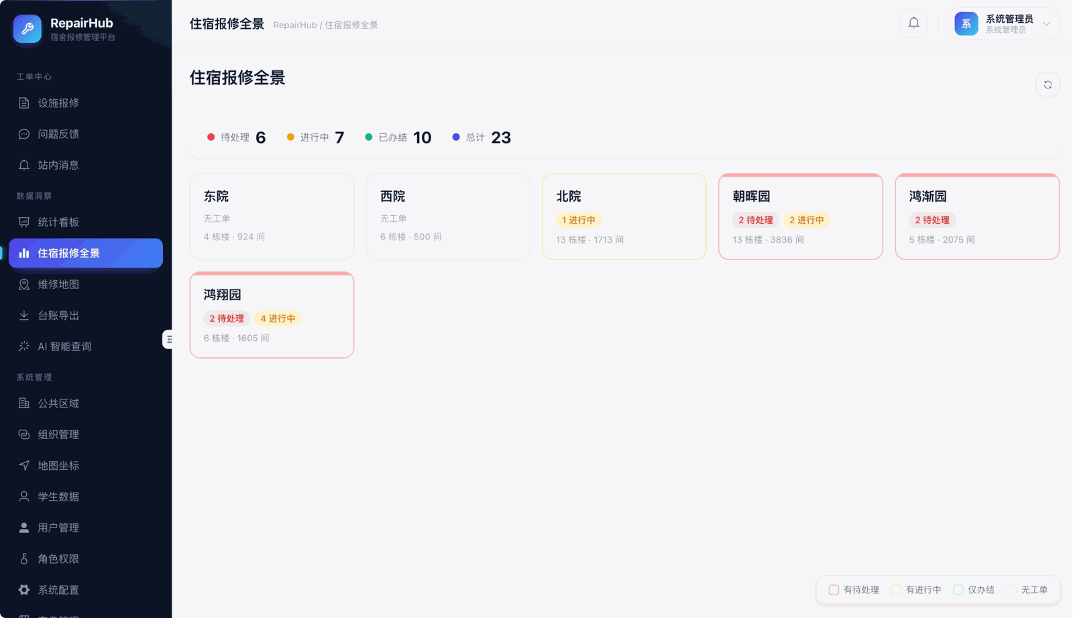
Task: Click the RepairHub breadcrumb link
Action: pos(294,25)
